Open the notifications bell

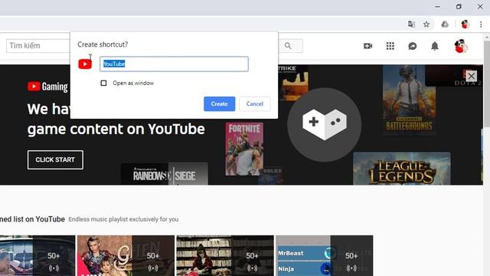pyautogui.click(x=435, y=46)
